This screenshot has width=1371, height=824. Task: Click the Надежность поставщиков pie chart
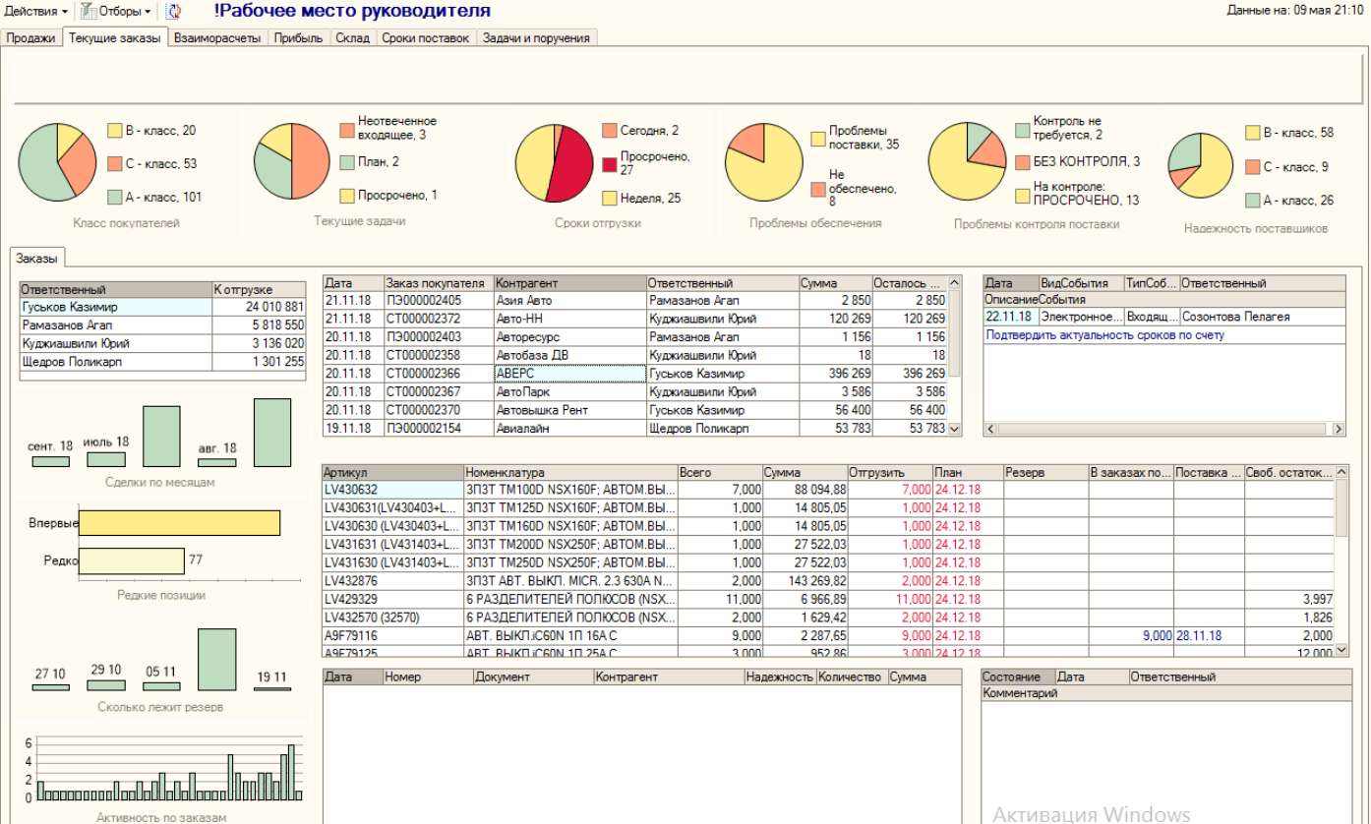click(x=1199, y=164)
